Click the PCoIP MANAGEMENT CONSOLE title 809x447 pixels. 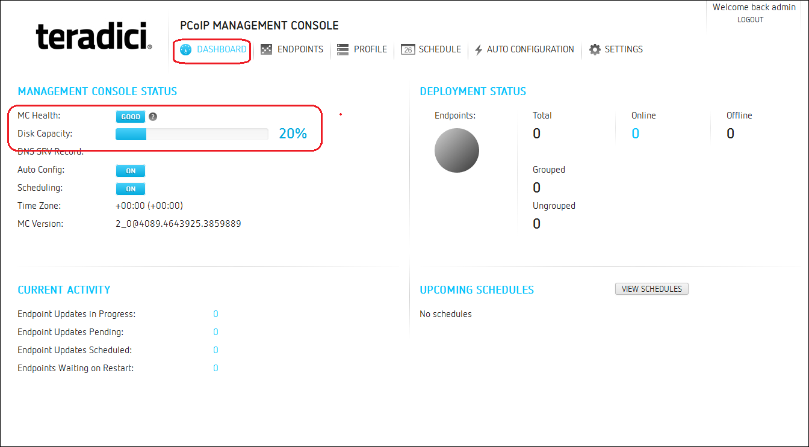pos(259,26)
